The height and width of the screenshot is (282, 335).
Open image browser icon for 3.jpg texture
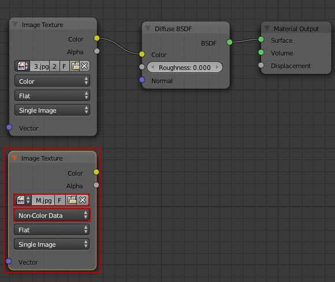23,66
